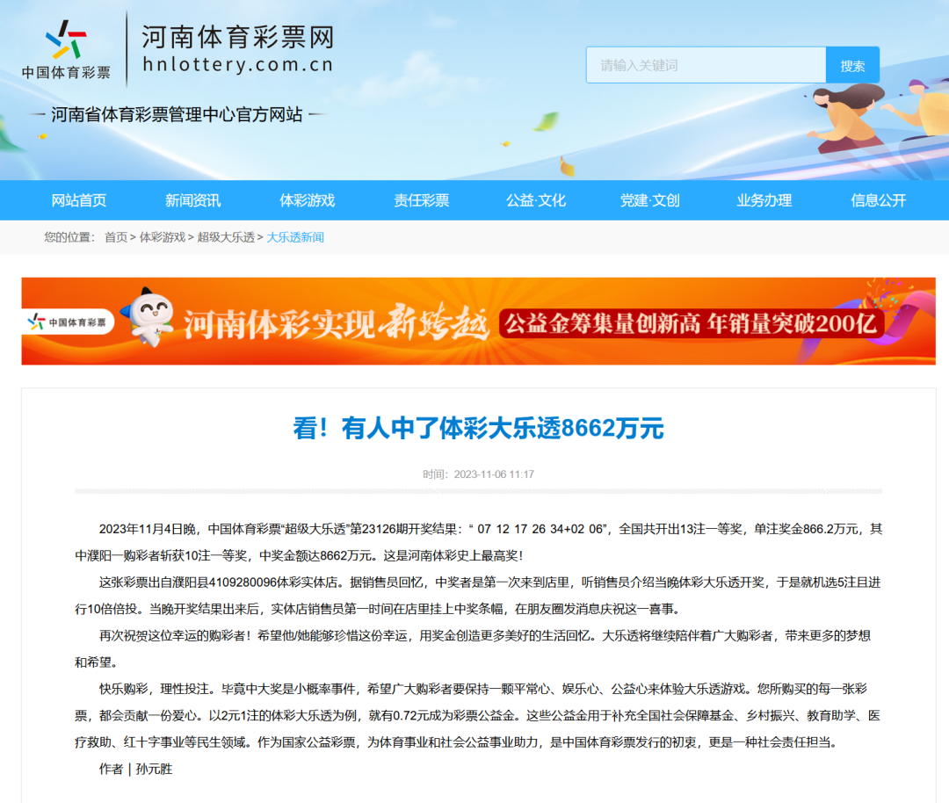
Task: Click the article headline about 8662万元 jackpot
Action: (x=474, y=429)
